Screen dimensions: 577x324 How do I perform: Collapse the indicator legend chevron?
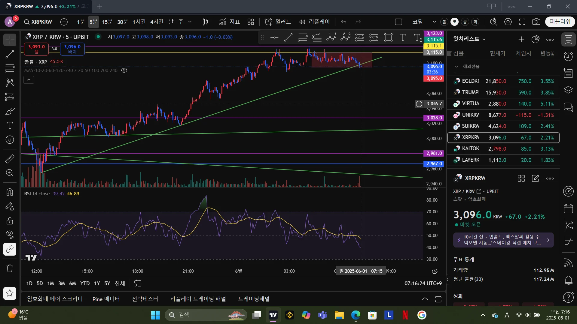[x=29, y=80]
